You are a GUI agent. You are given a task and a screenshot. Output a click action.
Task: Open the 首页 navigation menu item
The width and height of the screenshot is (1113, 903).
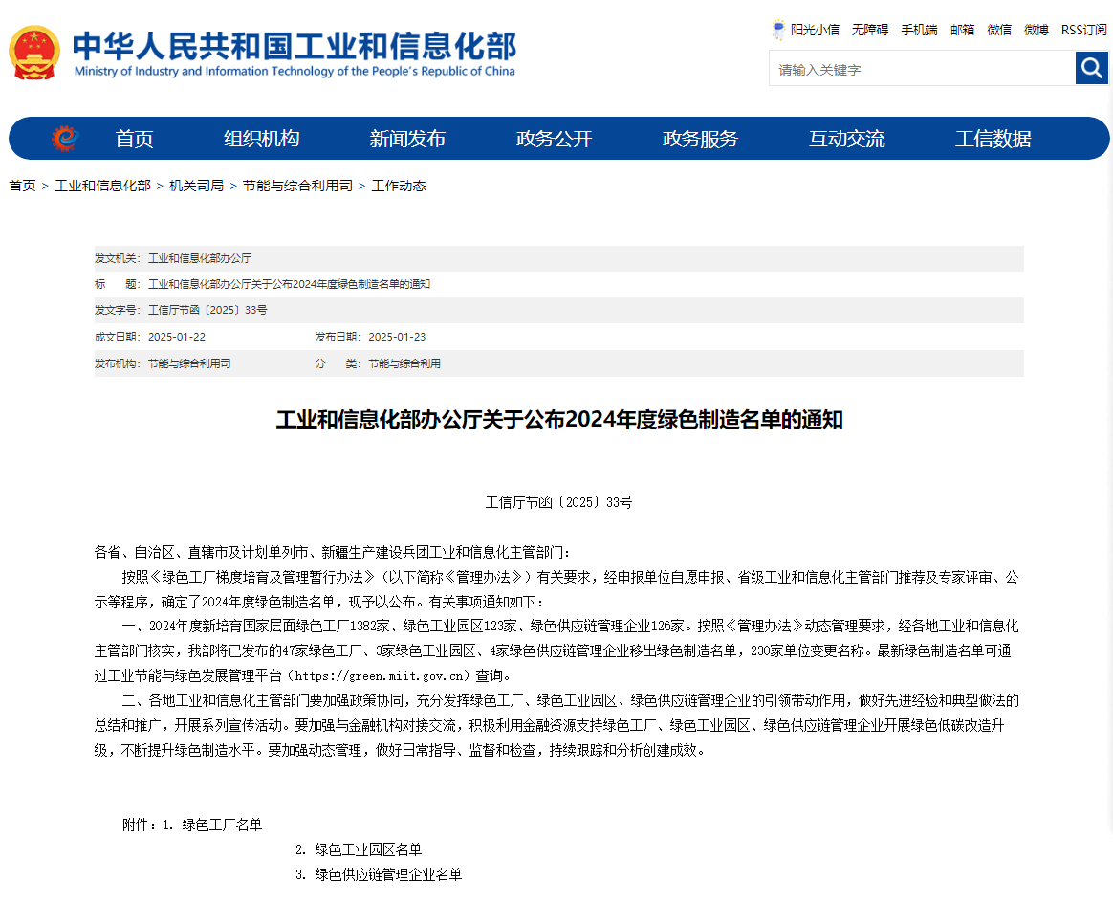tap(134, 139)
